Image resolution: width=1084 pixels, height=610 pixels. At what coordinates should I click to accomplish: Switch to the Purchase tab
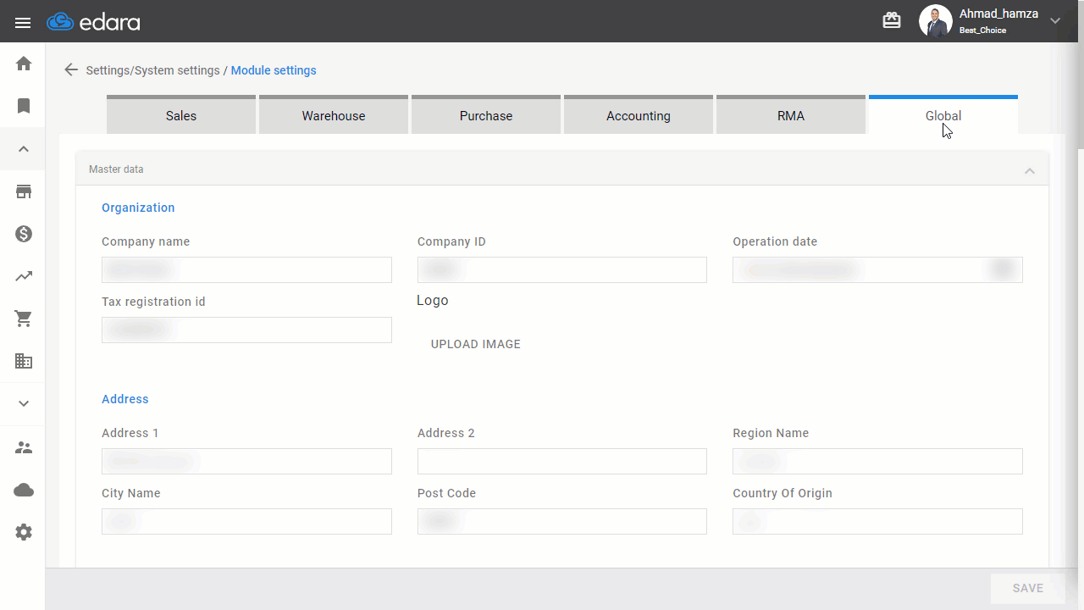coord(486,115)
